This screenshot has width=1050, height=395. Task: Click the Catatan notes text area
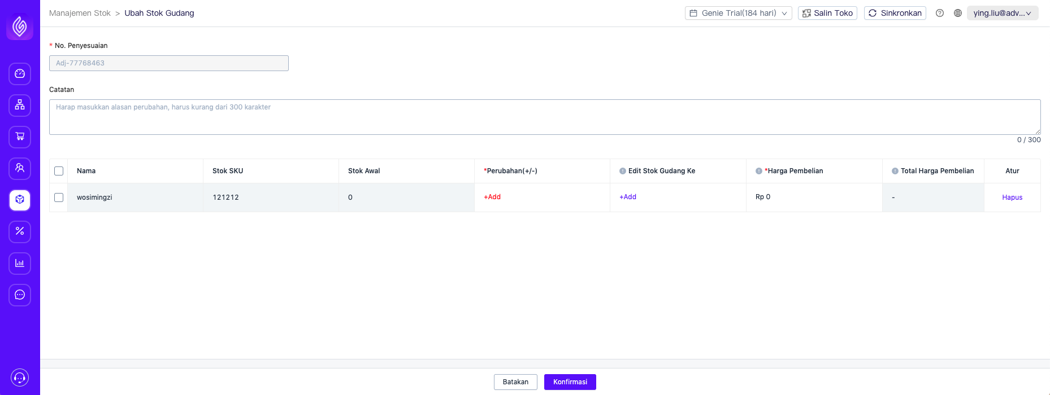[x=545, y=117]
